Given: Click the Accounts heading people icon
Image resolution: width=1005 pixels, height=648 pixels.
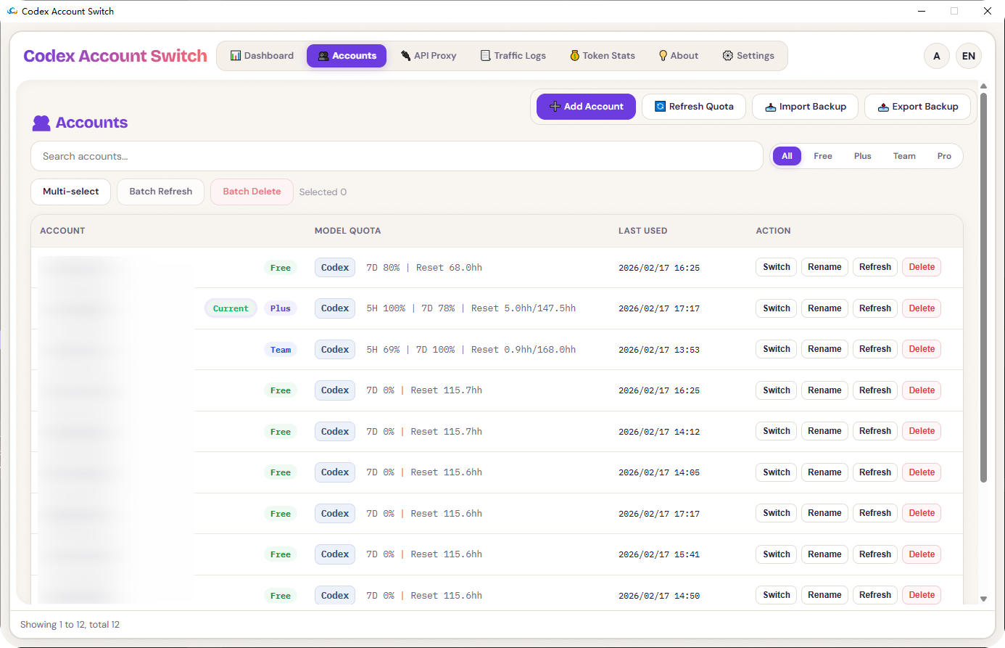Looking at the screenshot, I should tap(41, 123).
